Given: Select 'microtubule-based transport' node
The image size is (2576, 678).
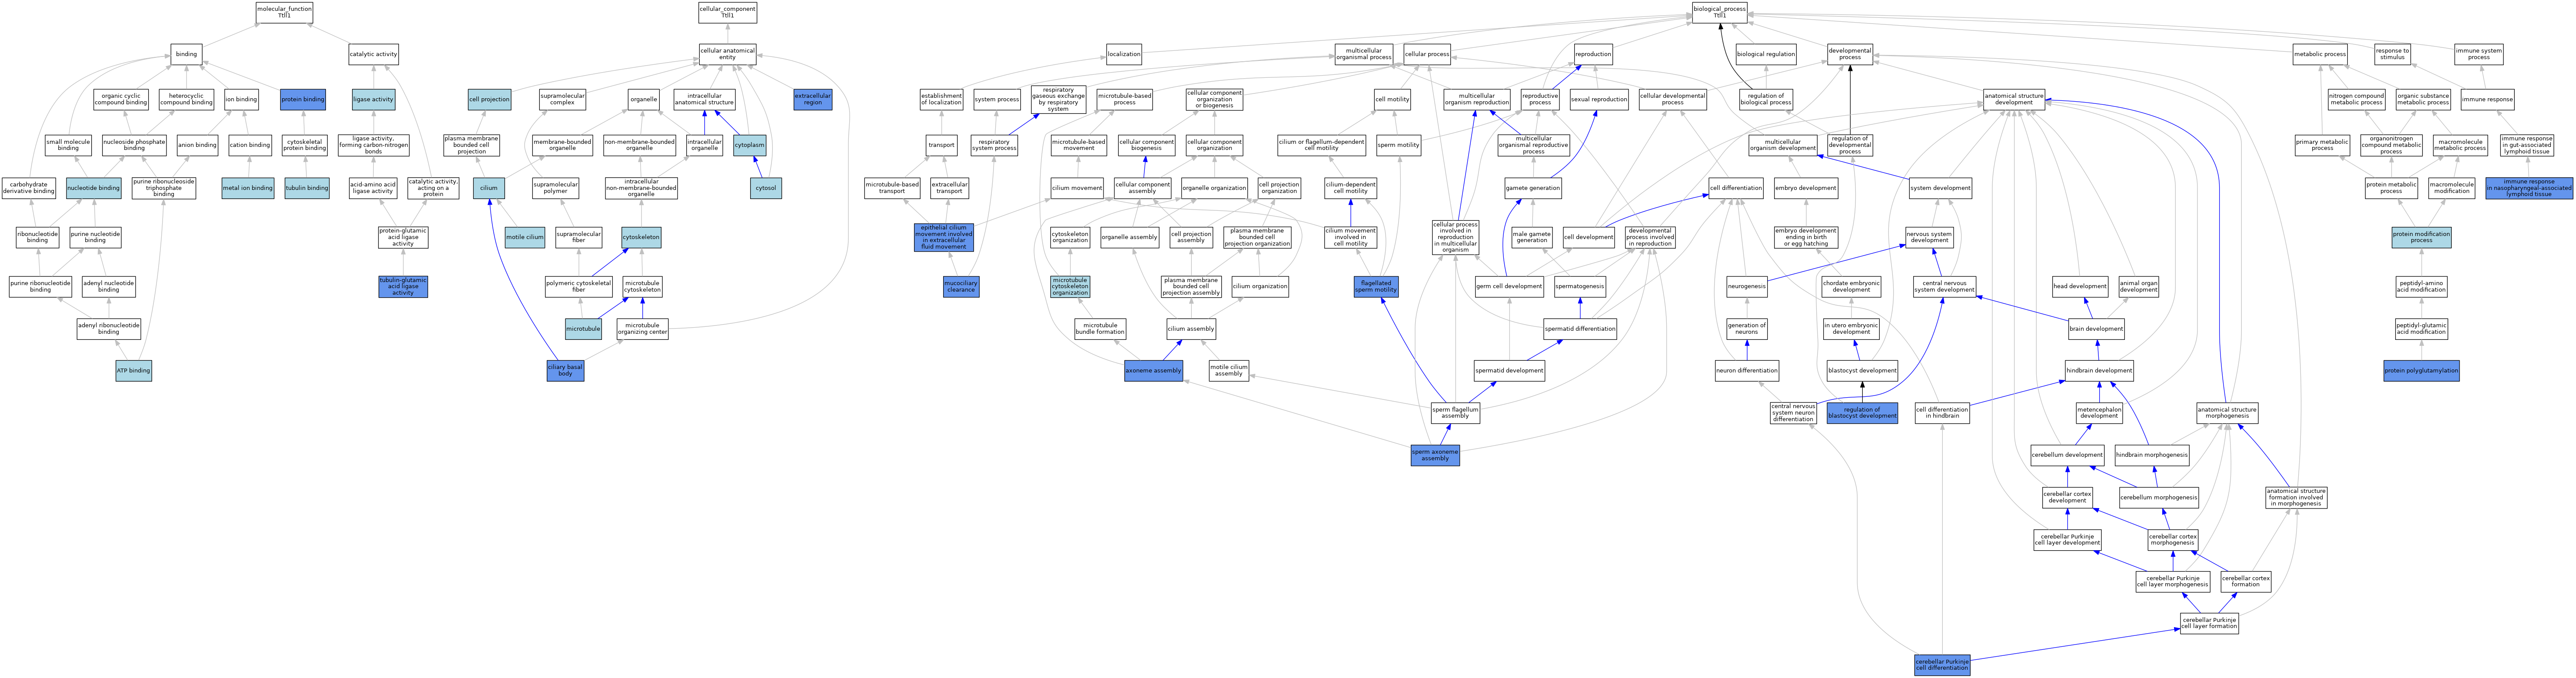Looking at the screenshot, I should point(892,188).
